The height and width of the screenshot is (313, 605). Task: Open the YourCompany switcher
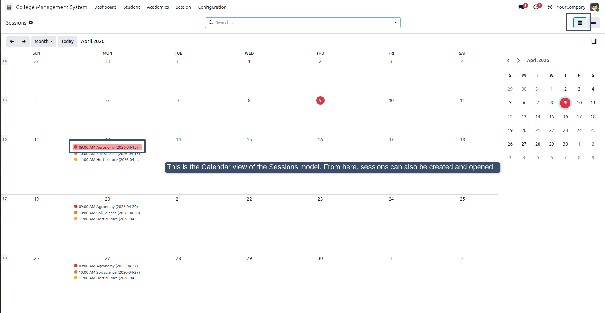pos(571,7)
